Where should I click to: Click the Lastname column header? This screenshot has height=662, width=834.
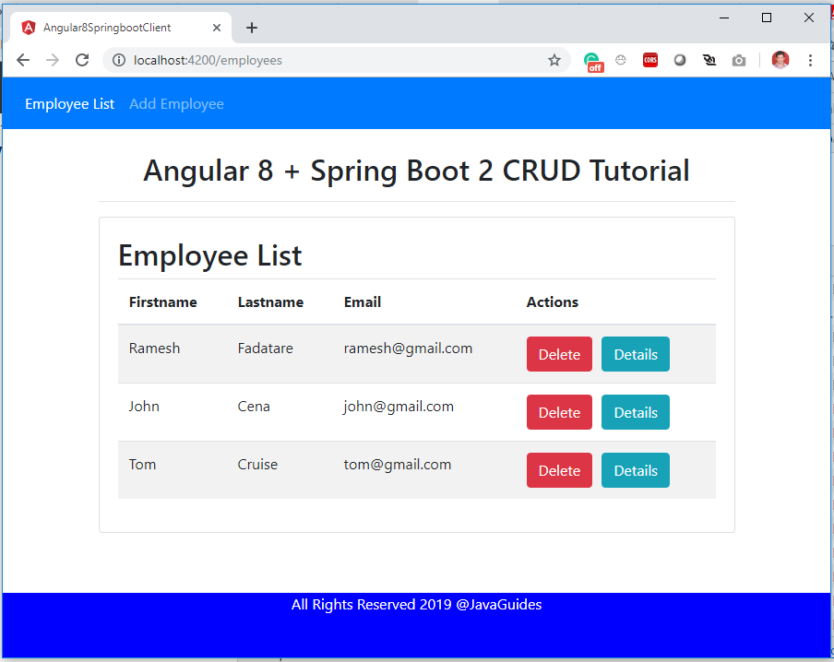click(x=270, y=302)
